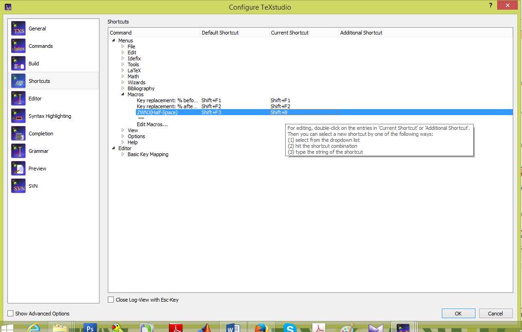Select the 'Key replacement: % afte...' row
Image resolution: width=522 pixels, height=332 pixels.
coord(167,106)
